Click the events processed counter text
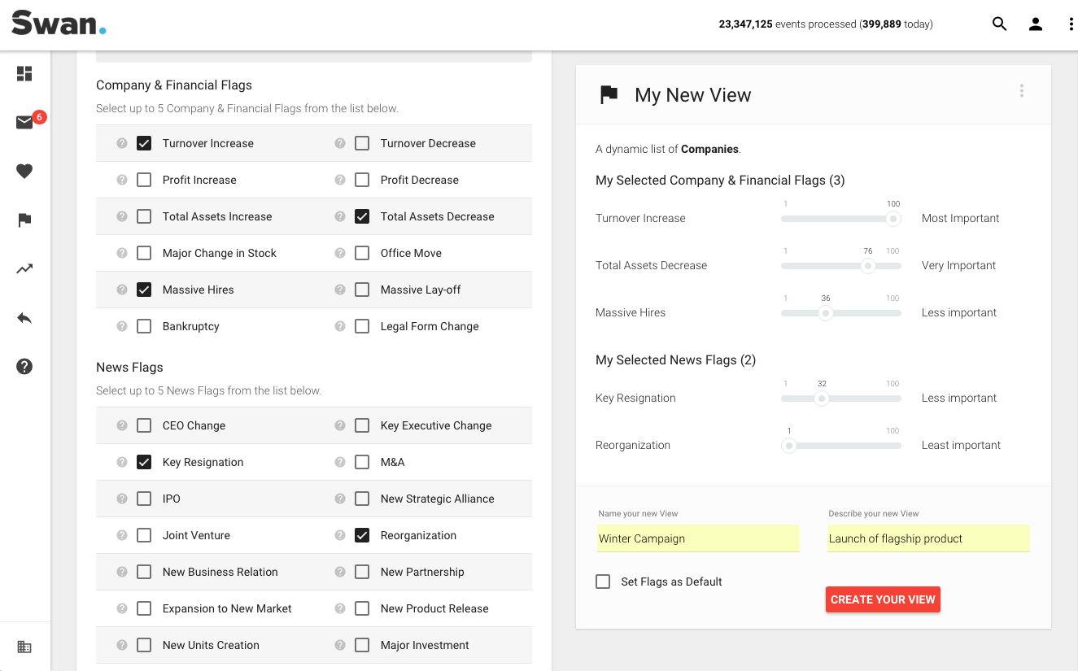The image size is (1078, 671). [x=826, y=24]
